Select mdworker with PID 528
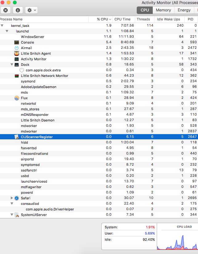The image size is (198, 254). click(x=99, y=126)
